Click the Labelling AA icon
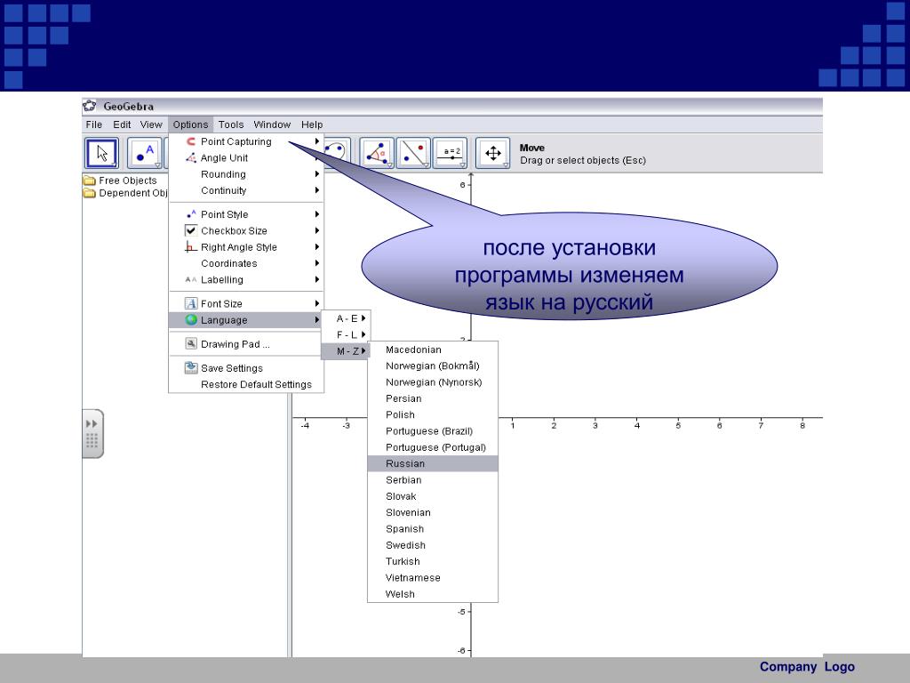Screen dimensions: 910x683 191,279
